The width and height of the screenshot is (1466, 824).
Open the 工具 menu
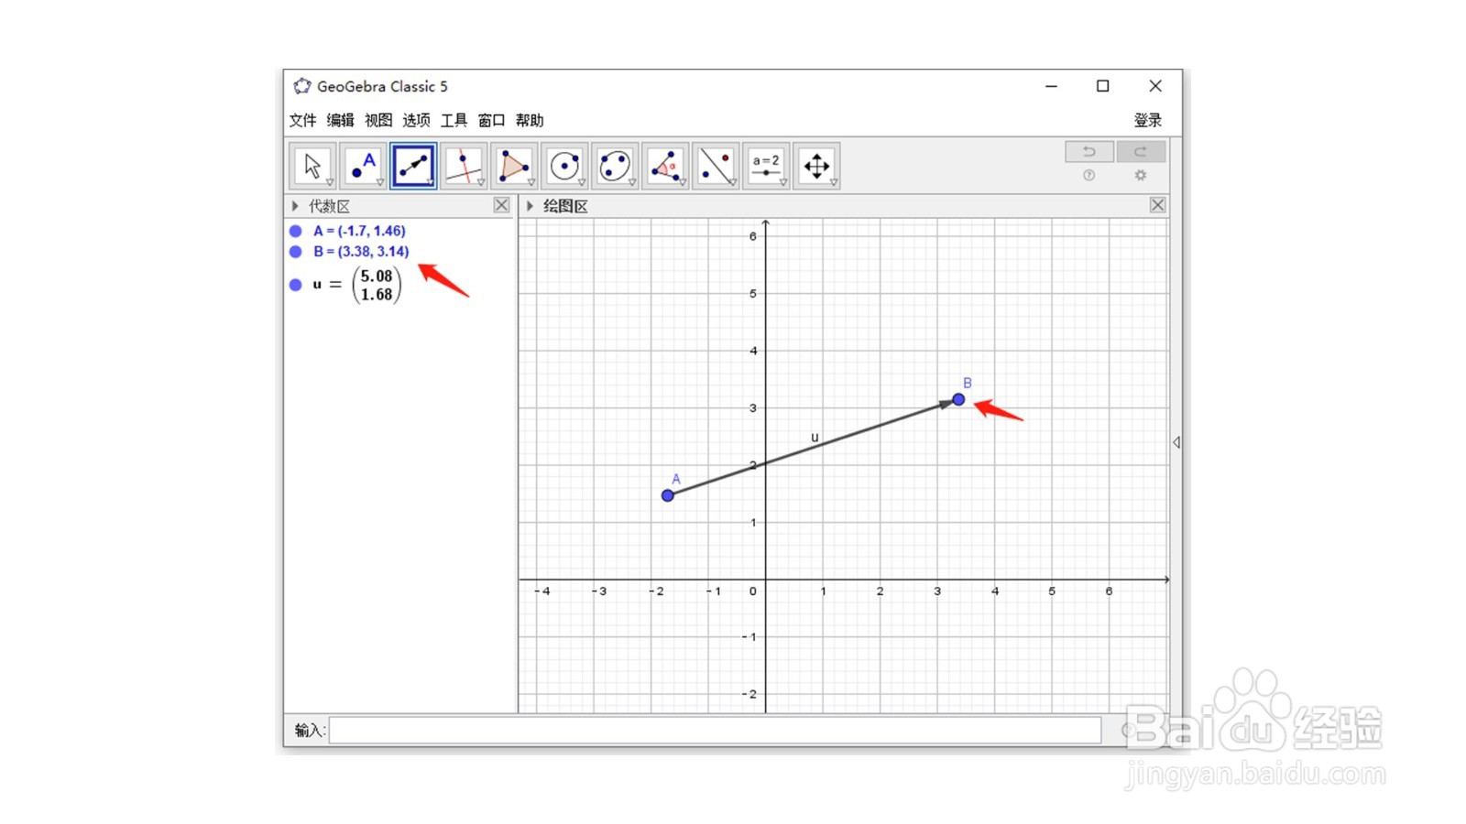coord(454,120)
